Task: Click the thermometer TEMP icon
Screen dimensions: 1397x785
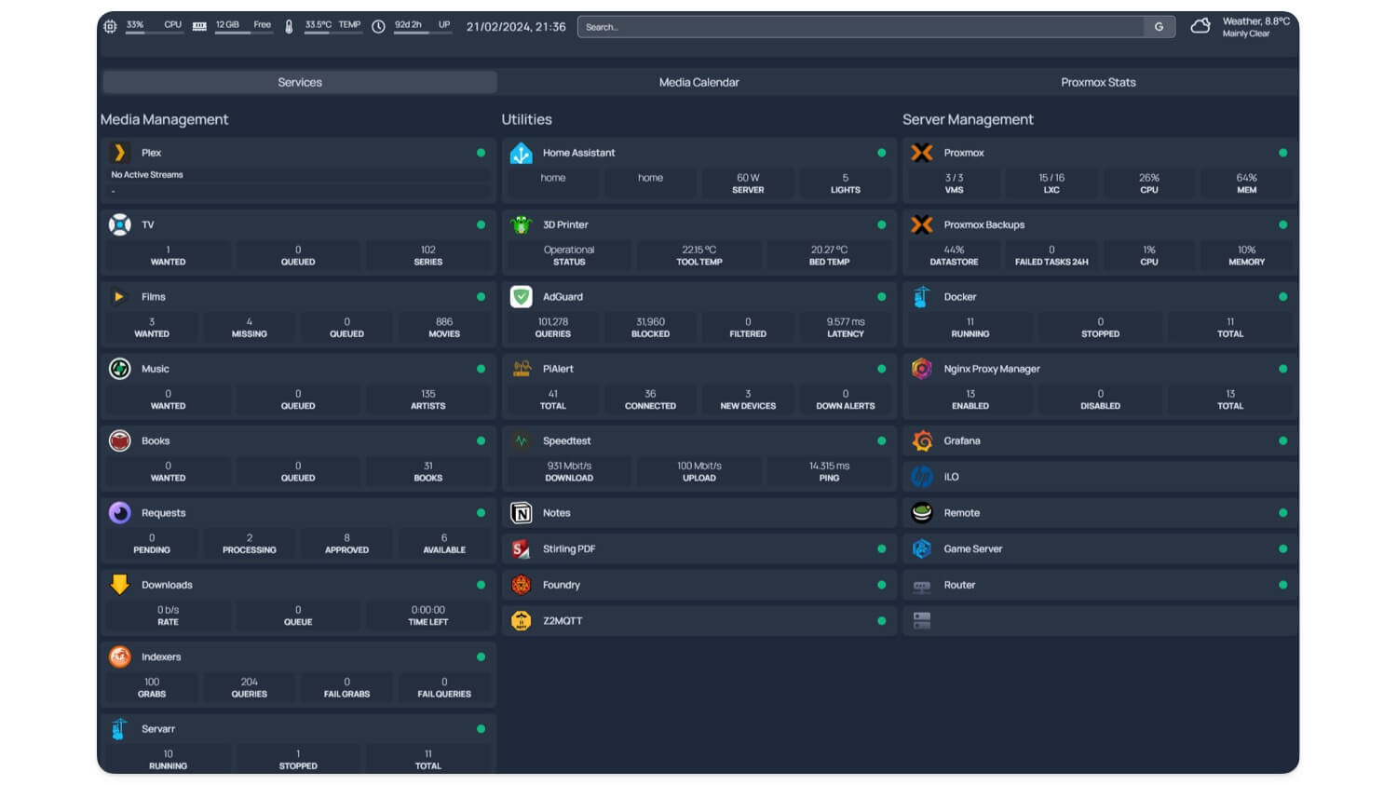Action: pos(289,26)
